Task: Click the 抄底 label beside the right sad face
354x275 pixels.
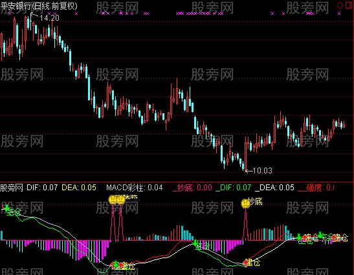Action: [x=256, y=201]
